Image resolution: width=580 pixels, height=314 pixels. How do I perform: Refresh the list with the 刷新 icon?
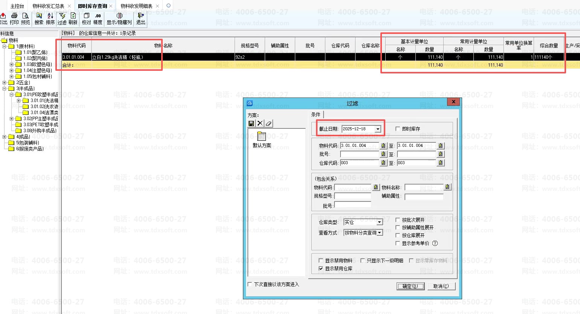[x=73, y=16]
